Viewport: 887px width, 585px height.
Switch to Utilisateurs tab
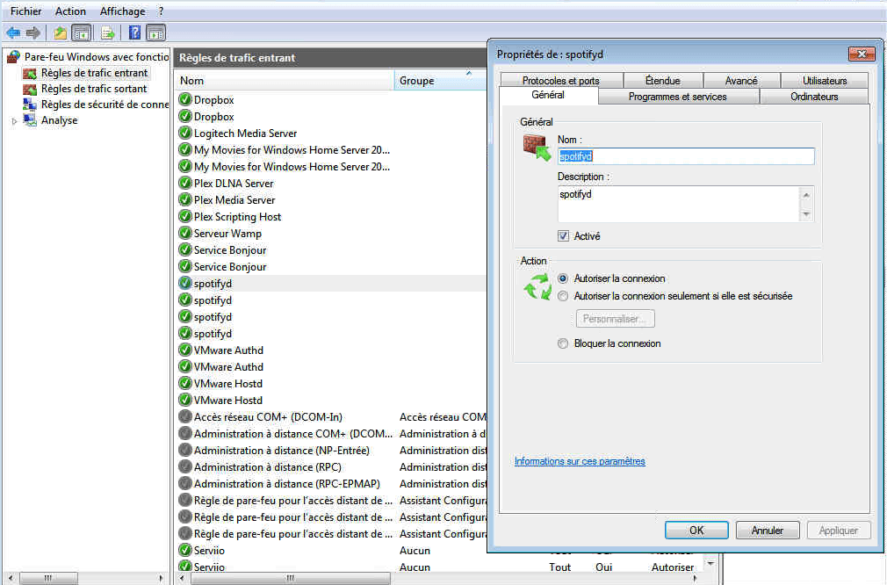click(825, 80)
